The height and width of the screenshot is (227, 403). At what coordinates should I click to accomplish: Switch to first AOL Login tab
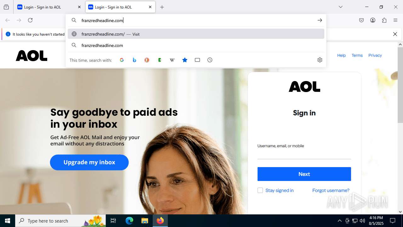coord(49,7)
